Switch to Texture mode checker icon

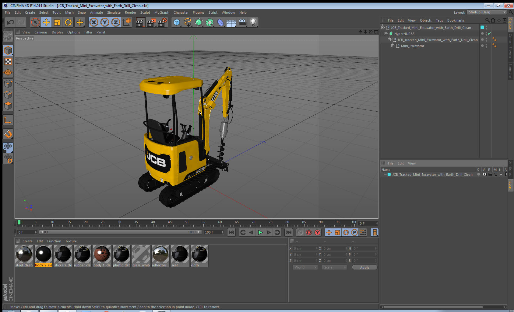click(8, 62)
